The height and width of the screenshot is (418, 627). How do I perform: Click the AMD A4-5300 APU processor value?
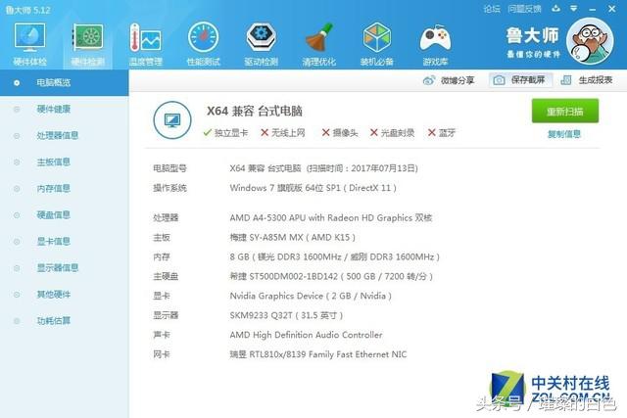point(331,217)
